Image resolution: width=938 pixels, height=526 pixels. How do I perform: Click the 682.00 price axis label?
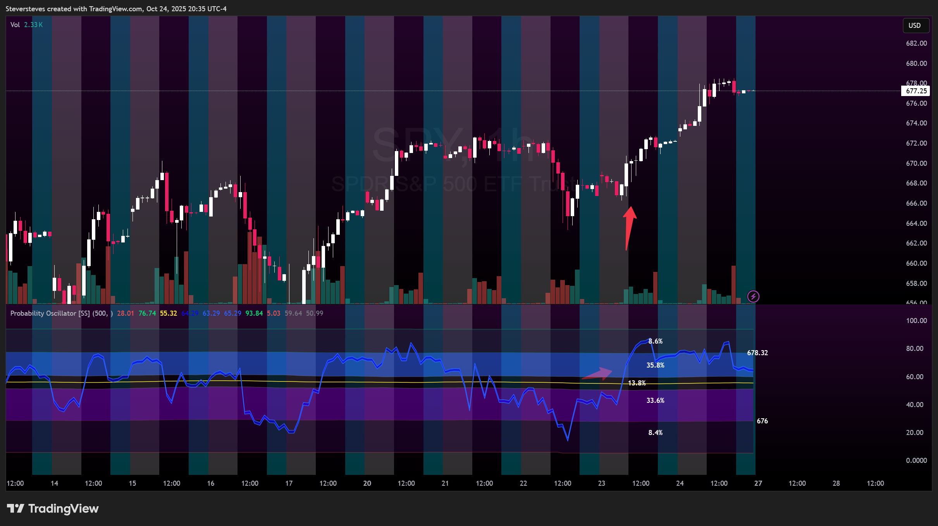tap(916, 43)
